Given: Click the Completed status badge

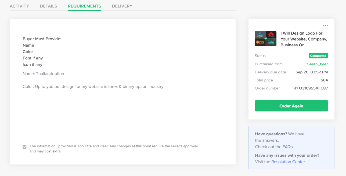Looking at the screenshot, I should 318,56.
